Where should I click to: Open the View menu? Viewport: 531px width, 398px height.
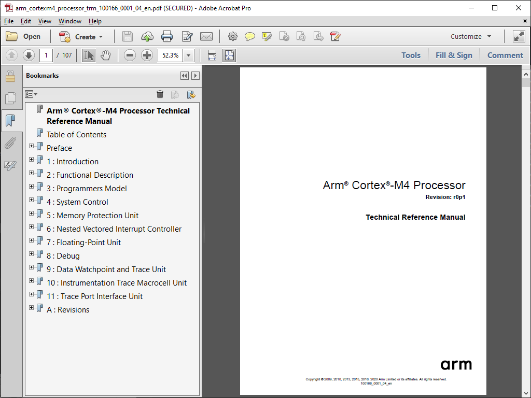(x=45, y=21)
